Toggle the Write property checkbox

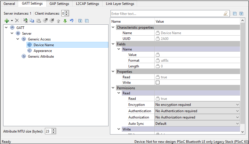click(157, 83)
